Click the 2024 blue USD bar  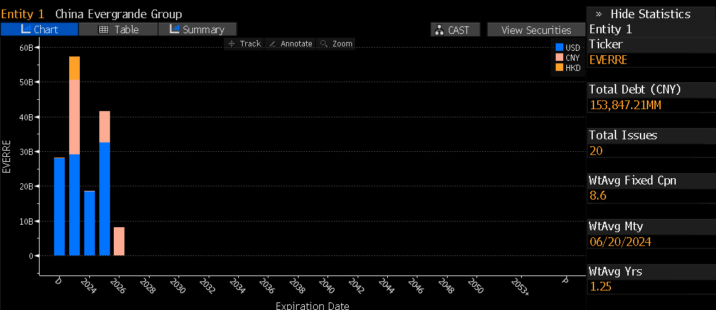tap(89, 223)
